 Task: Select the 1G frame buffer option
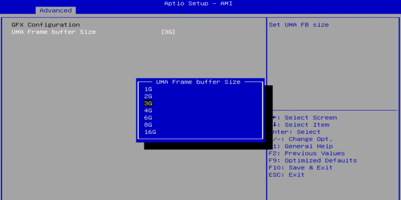148,89
